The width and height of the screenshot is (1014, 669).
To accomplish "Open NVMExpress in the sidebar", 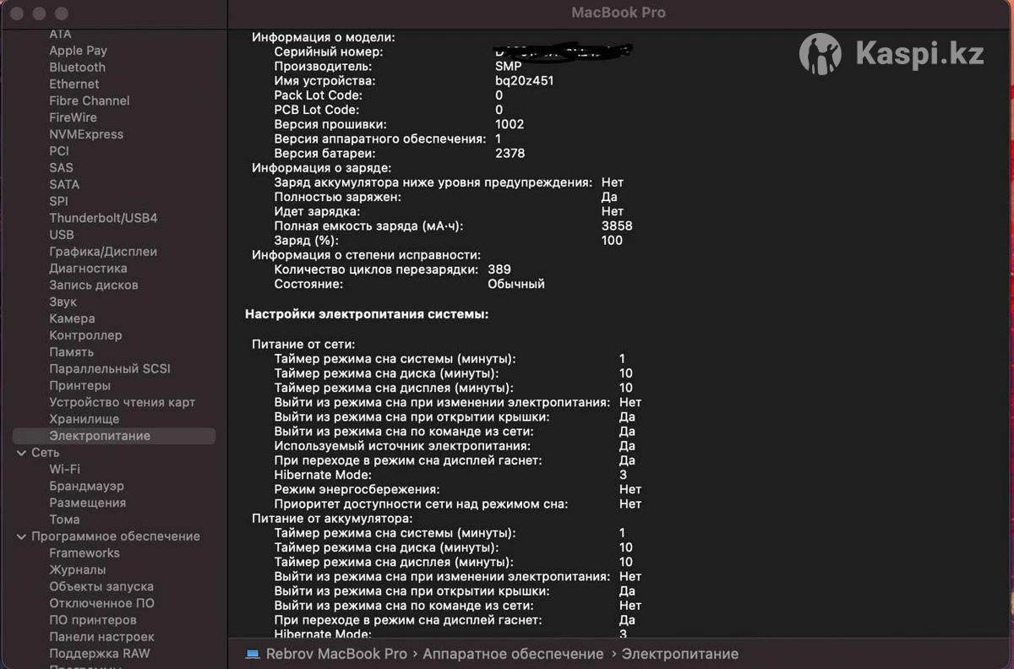I will pos(86,134).
